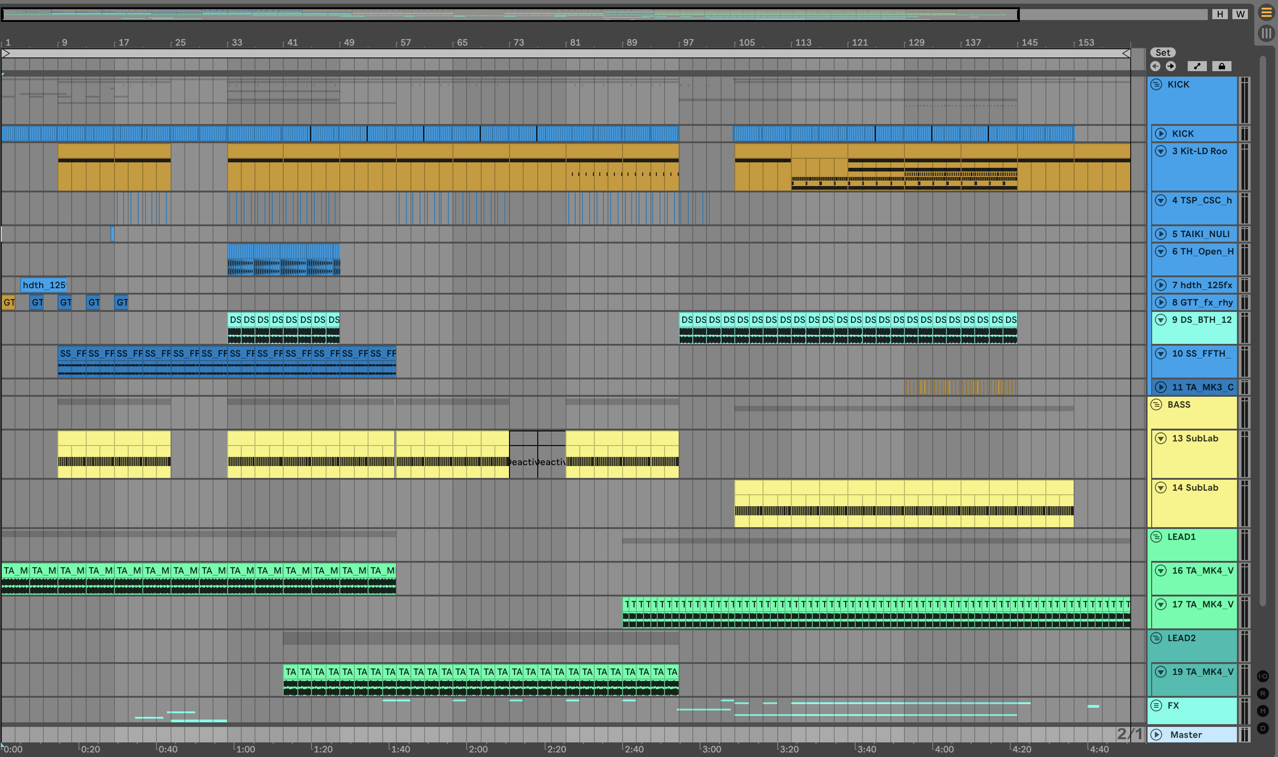Screen dimensions: 1278x757
Task: Fold the 14 SubLab track
Action: coord(1161,487)
